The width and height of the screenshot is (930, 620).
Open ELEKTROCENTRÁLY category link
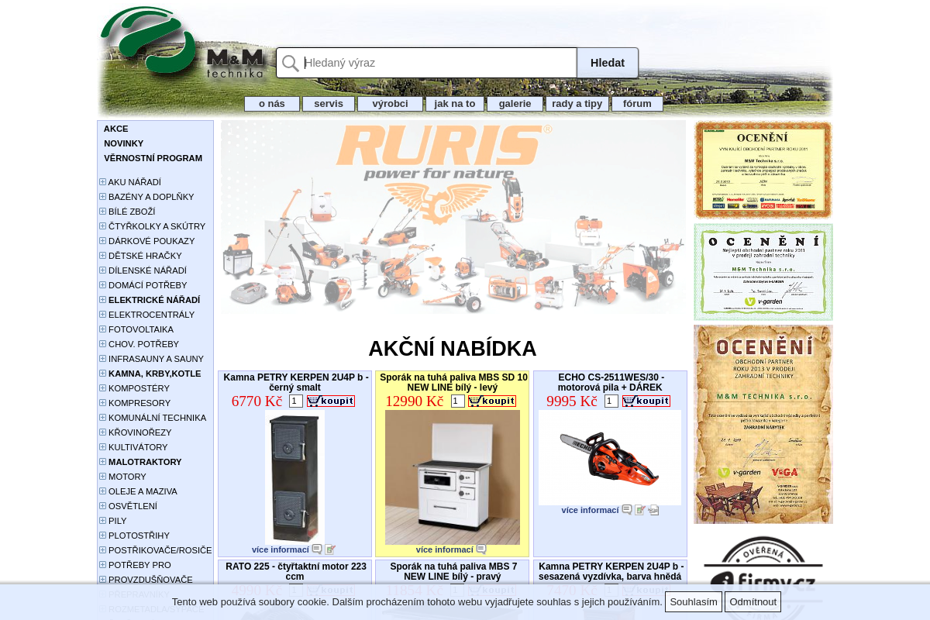click(151, 315)
